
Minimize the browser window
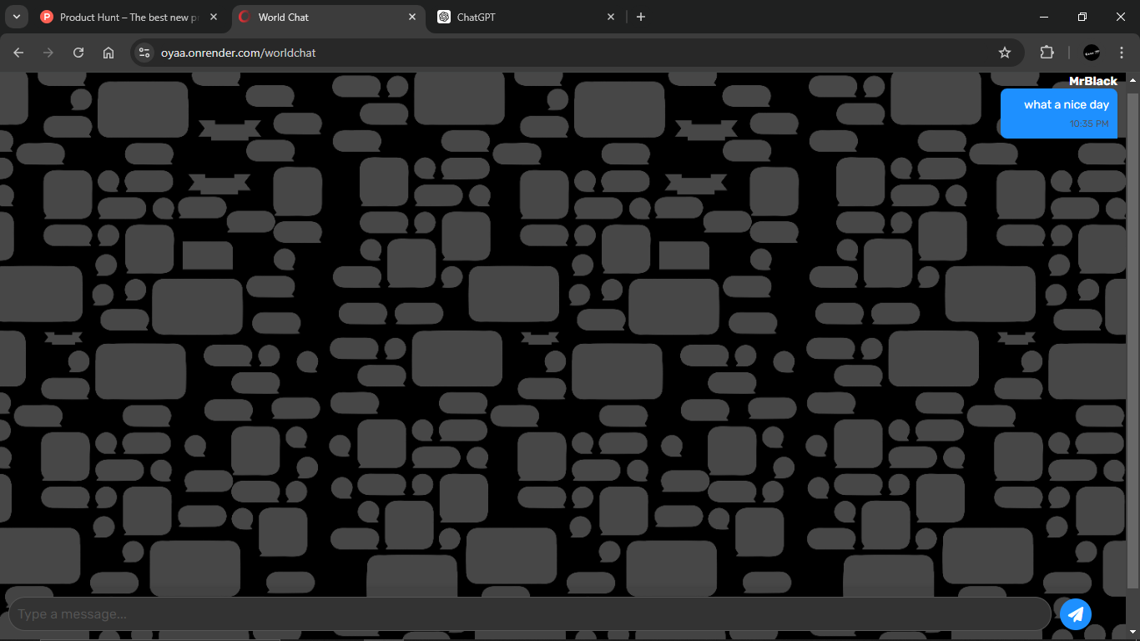click(x=1044, y=17)
